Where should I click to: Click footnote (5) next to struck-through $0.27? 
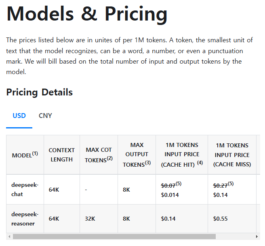231,184
